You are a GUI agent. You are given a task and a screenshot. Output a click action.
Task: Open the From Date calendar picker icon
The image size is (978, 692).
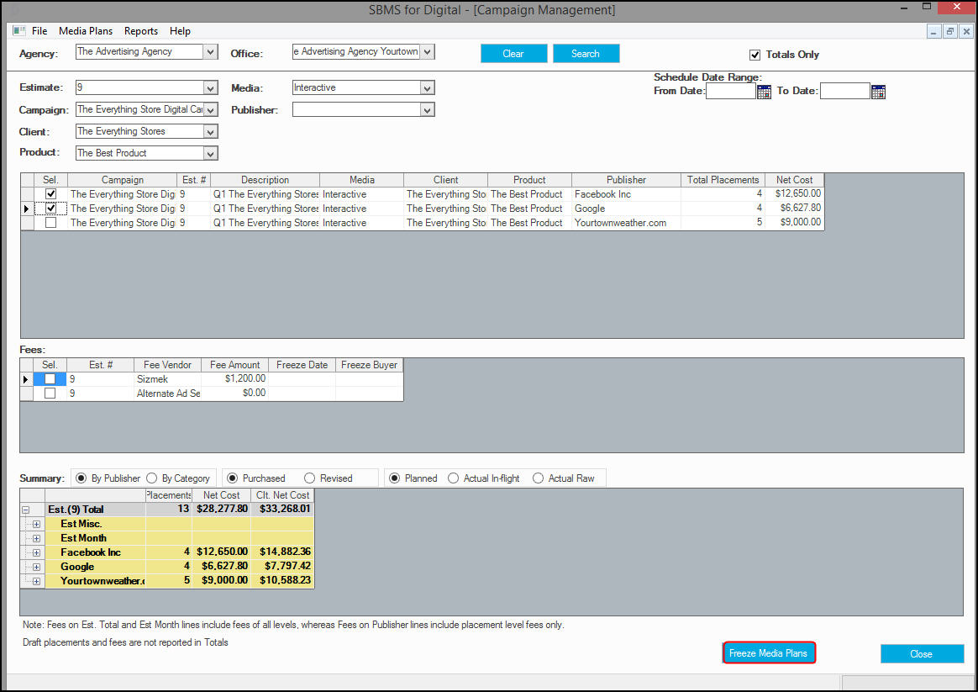(x=764, y=92)
